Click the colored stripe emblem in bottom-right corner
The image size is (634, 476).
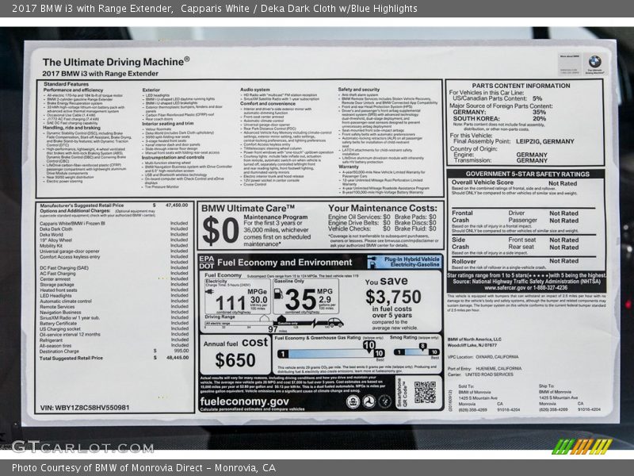582,446
